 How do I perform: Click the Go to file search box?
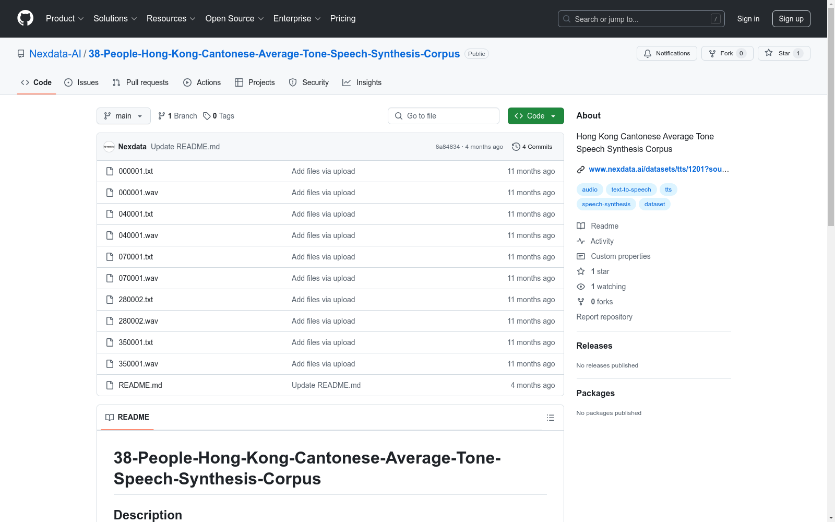[x=444, y=116]
